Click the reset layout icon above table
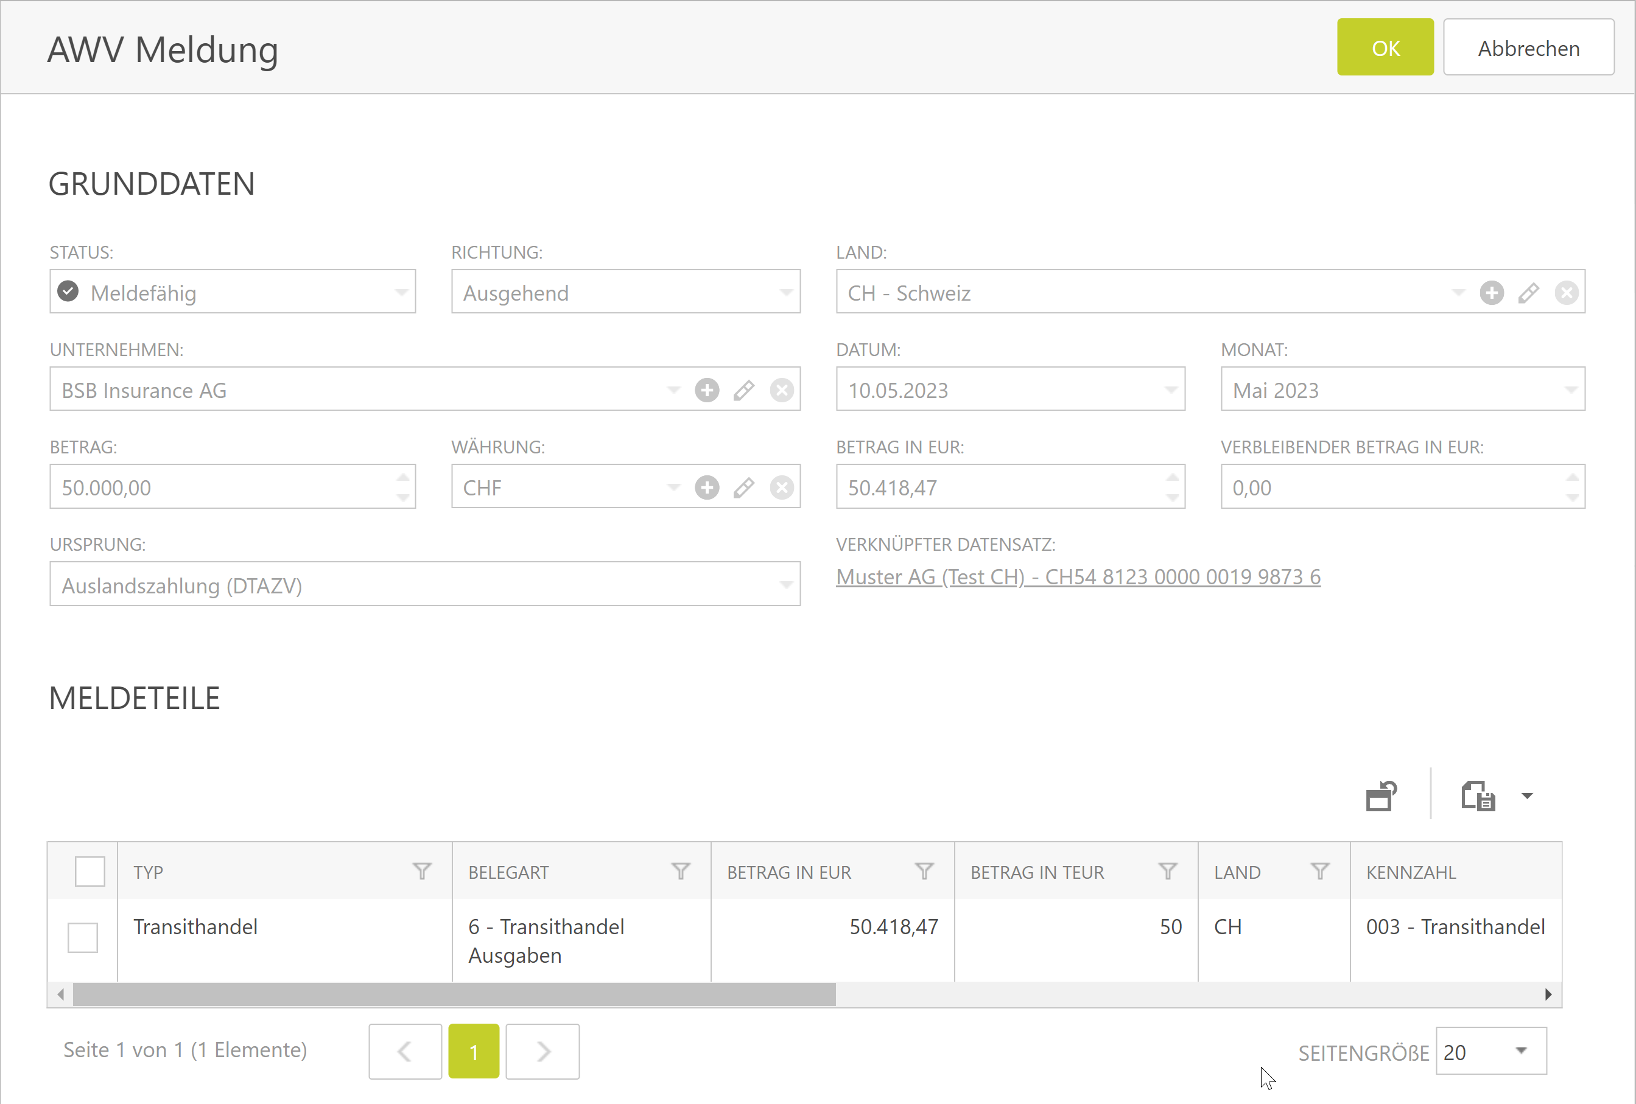This screenshot has width=1636, height=1104. pos(1381,797)
